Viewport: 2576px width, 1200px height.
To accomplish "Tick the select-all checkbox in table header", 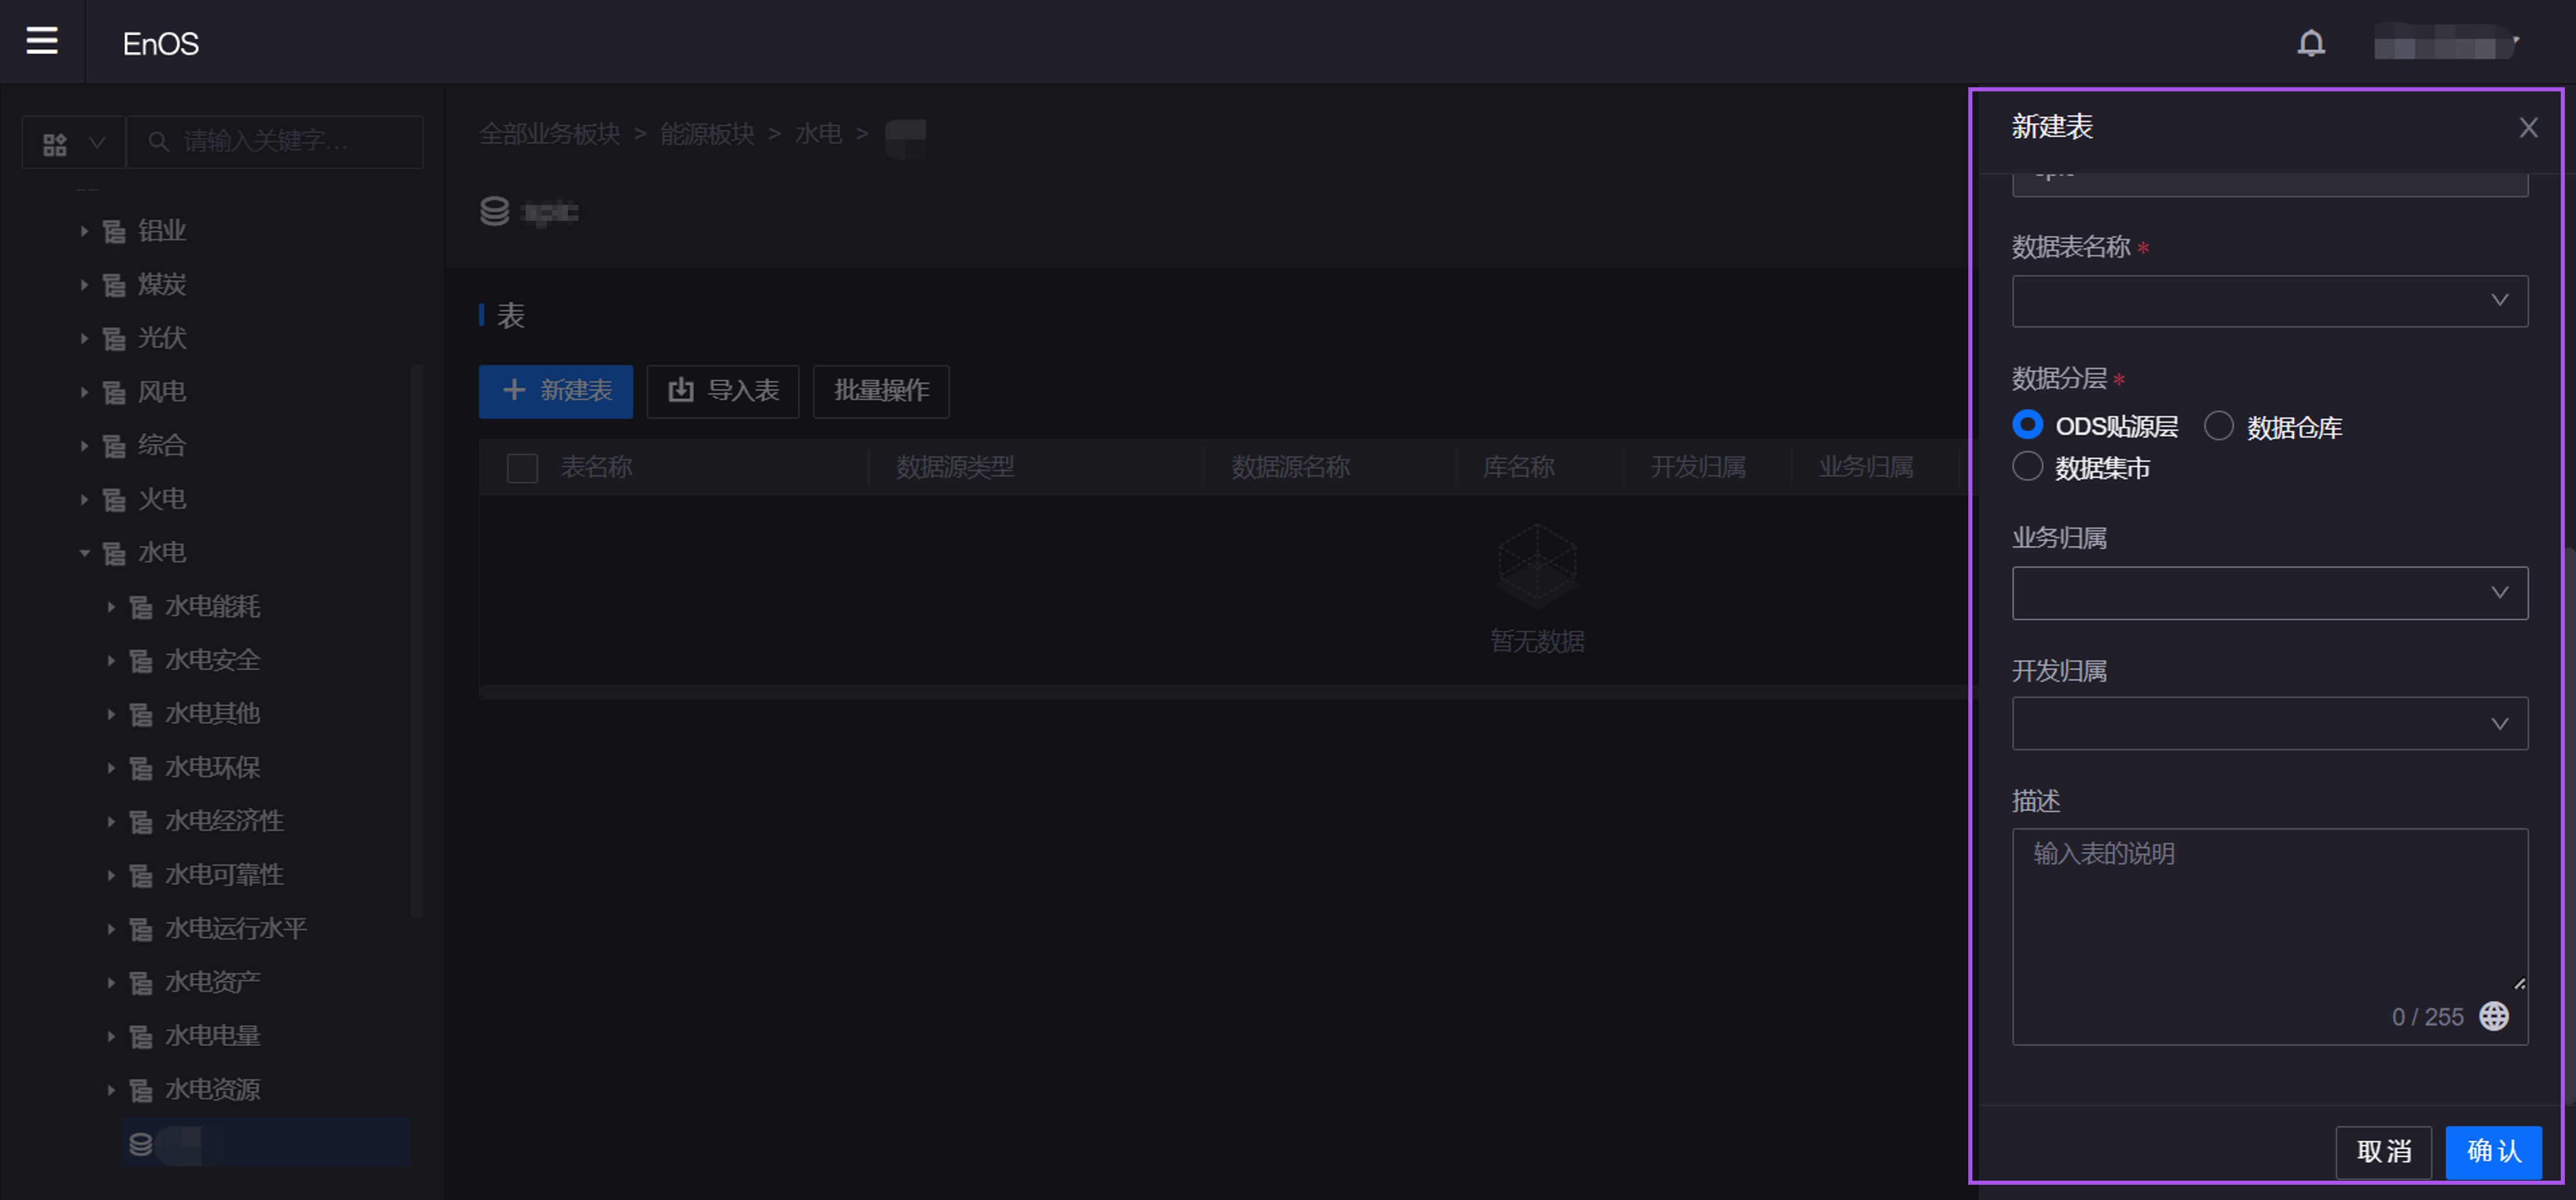I will (x=522, y=468).
